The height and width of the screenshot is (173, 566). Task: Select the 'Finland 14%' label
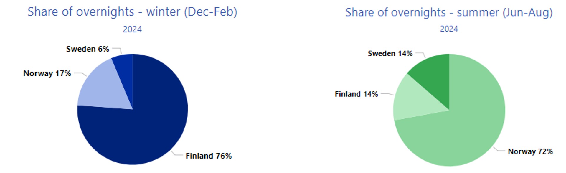356,94
